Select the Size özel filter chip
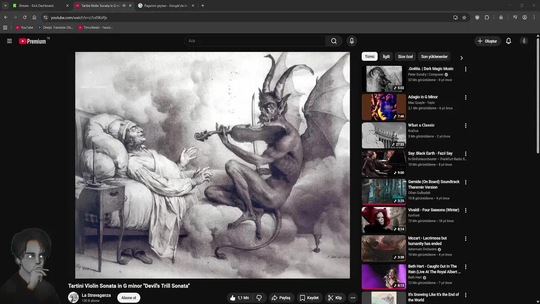Viewport: 540px width, 304px height. (x=405, y=57)
